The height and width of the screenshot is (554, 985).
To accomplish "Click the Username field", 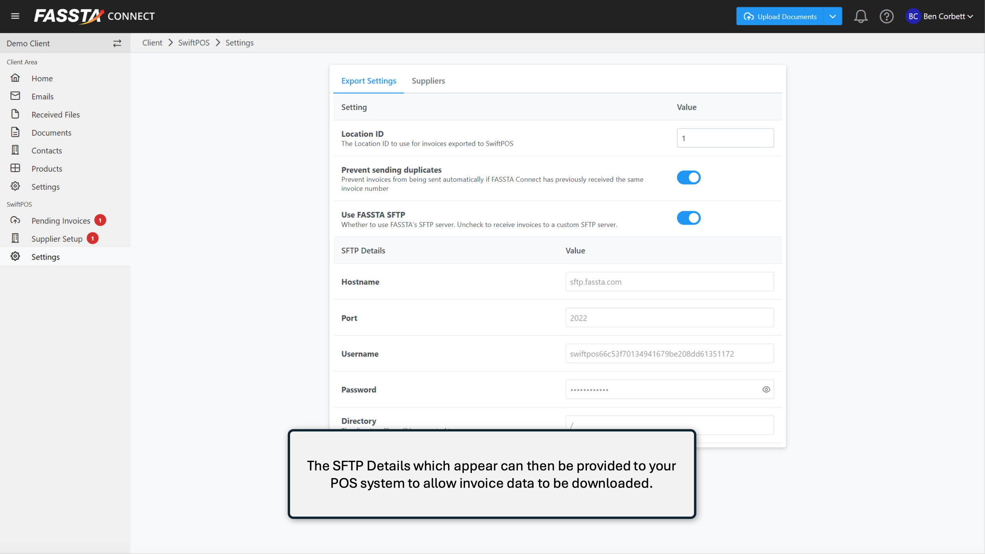I will (x=669, y=353).
